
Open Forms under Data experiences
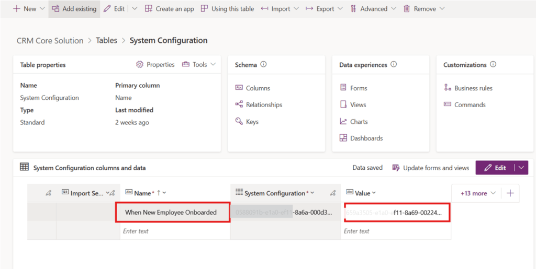358,88
